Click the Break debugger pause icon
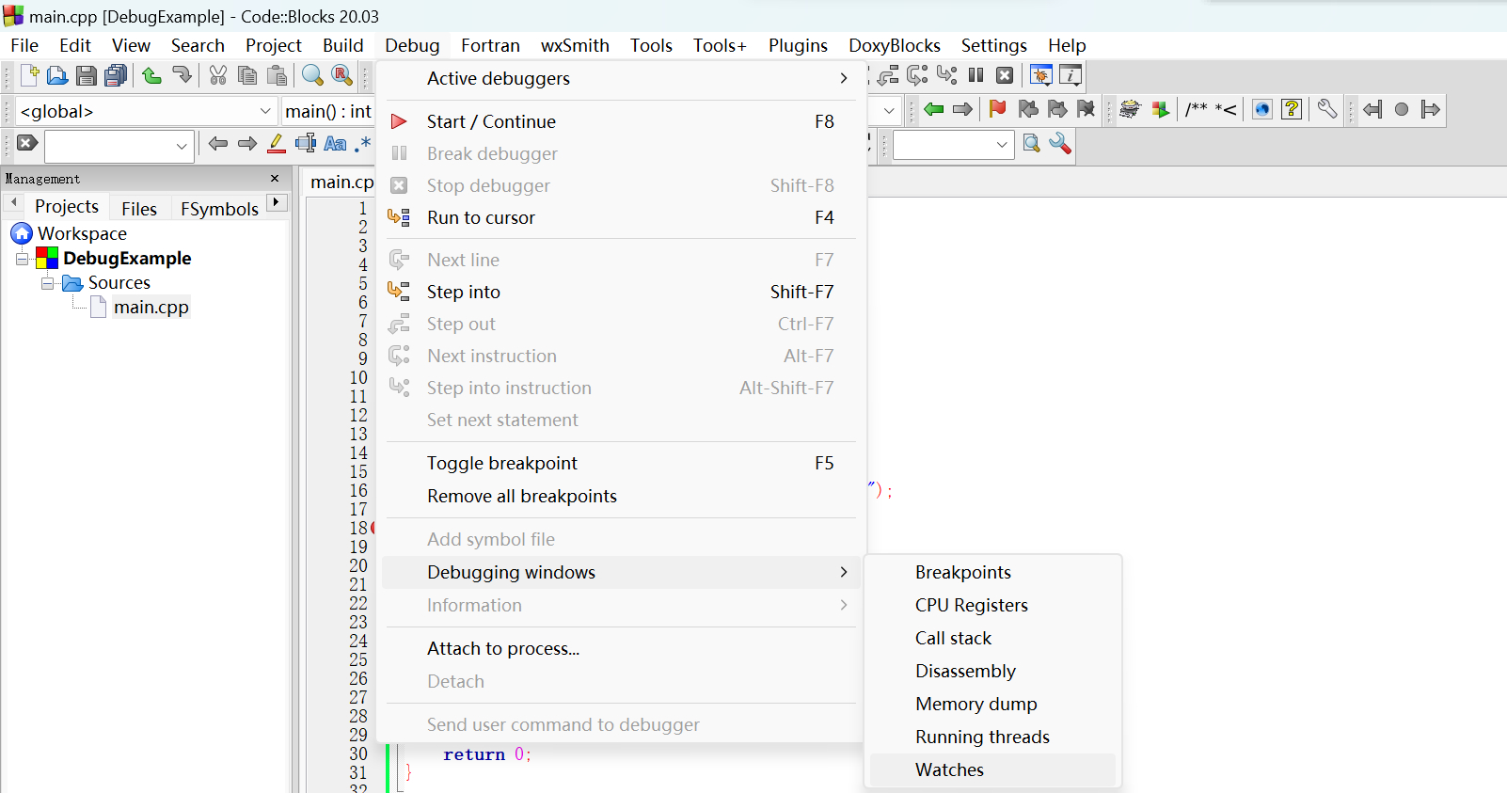Viewport: 1507px width, 793px height. pyautogui.click(x=976, y=75)
